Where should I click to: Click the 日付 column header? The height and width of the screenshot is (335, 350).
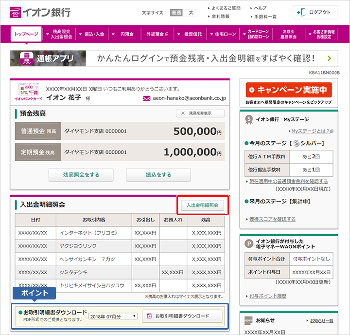[35, 220]
